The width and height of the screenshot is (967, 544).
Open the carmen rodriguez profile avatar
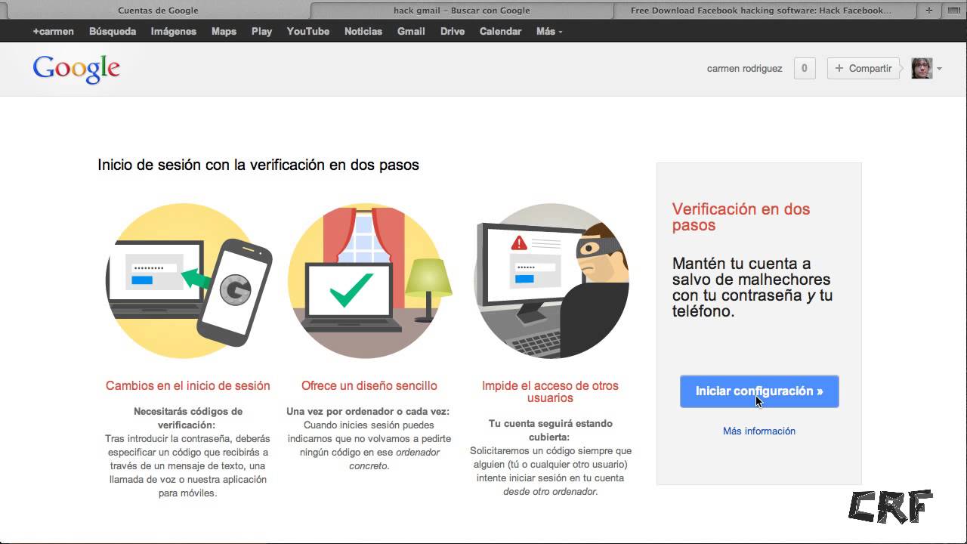(922, 68)
